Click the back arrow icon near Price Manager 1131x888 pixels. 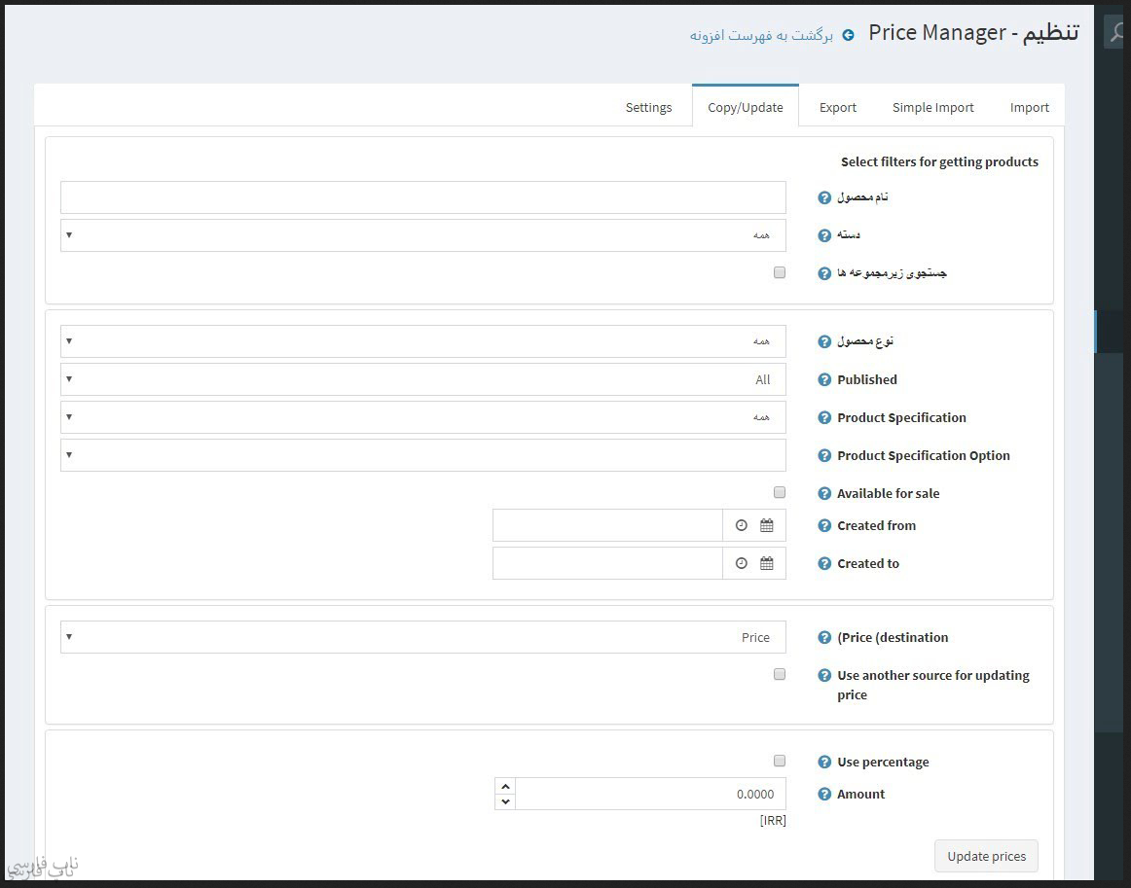click(848, 35)
